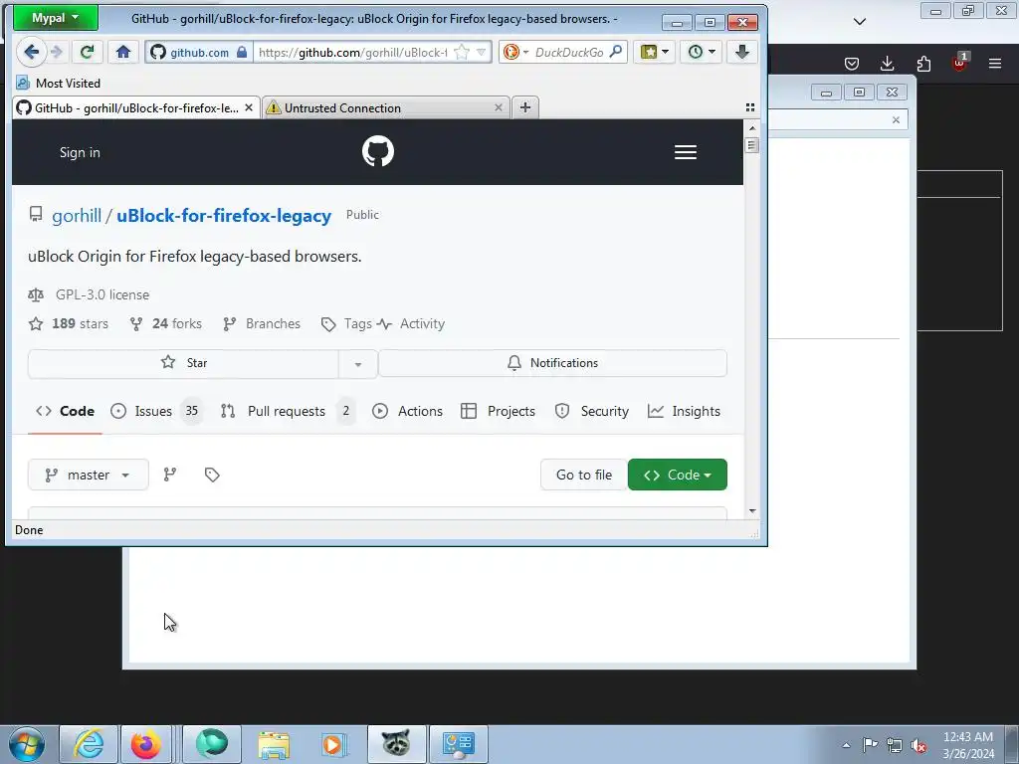Screen dimensions: 1019x764
Task: Open the Mypal home page button
Action: 122,52
